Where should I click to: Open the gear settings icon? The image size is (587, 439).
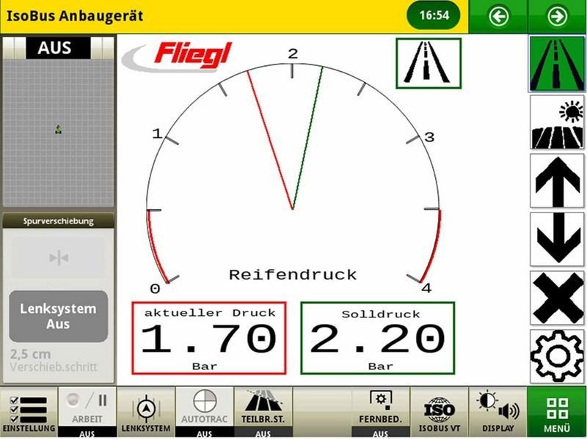coord(557,355)
